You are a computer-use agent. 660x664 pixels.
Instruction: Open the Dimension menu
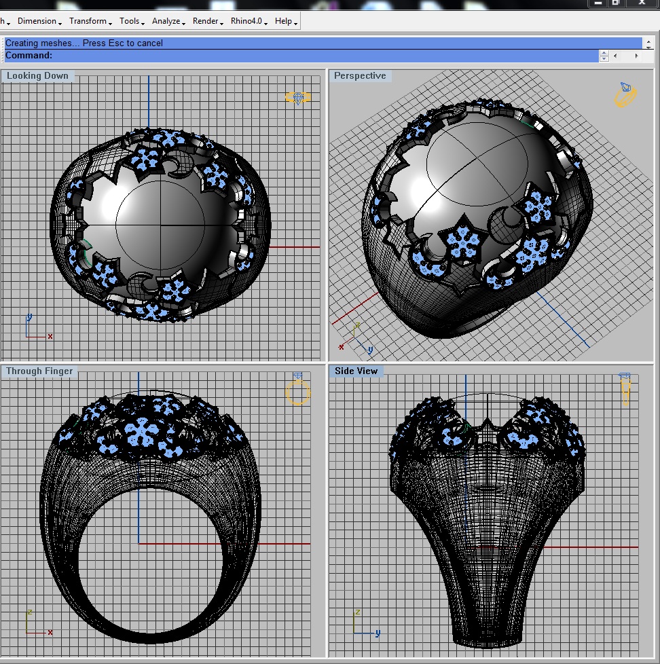39,21
